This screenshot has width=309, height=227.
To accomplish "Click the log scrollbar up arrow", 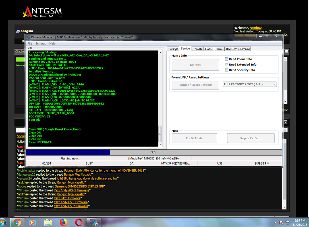I will [x=160, y=52].
